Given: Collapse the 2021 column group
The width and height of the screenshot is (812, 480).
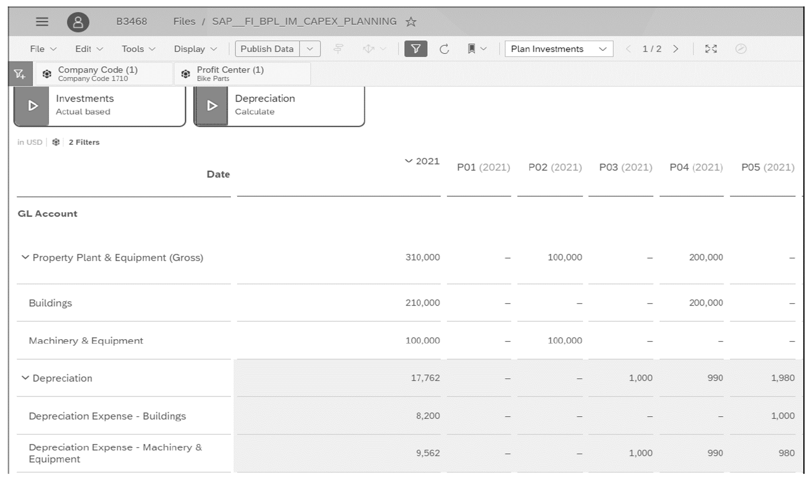Looking at the screenshot, I should pos(408,161).
